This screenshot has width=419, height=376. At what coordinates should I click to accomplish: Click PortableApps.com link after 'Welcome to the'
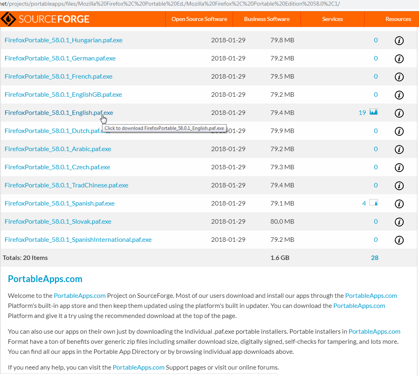pos(79,296)
